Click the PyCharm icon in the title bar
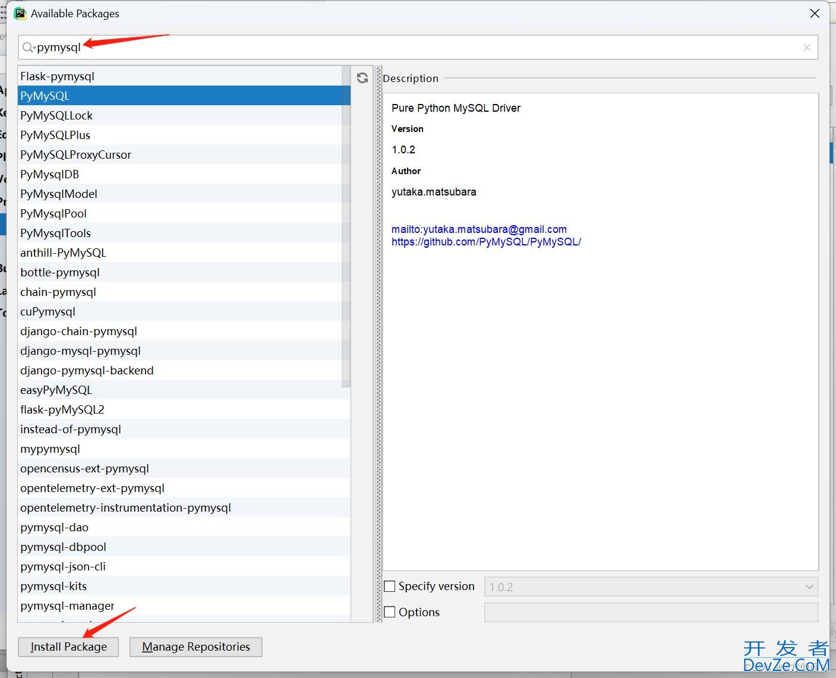This screenshot has height=678, width=836. point(20,13)
